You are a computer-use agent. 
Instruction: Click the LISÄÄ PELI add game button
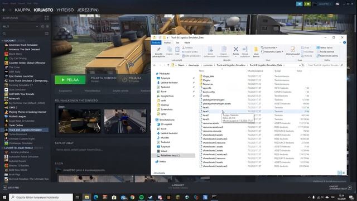pos(11,188)
